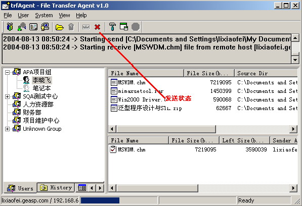
Task: Click the red X cancel transfer icon
Action: 98,27
